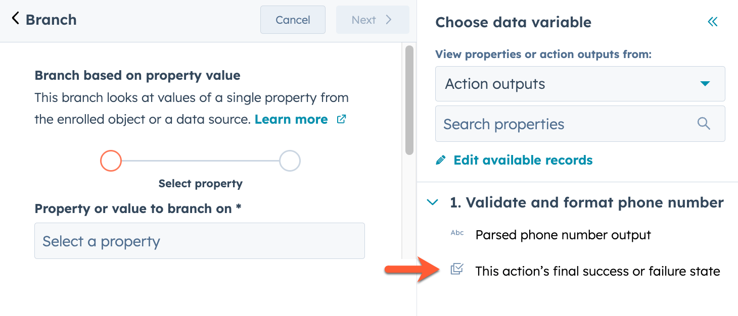The width and height of the screenshot is (738, 316).
Task: Open the Learn more link
Action: click(291, 120)
